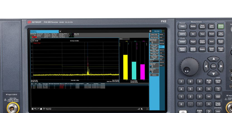The width and height of the screenshot is (232, 113).
Task: Open the Spectrum window selector dropdown
Action: [35, 39]
